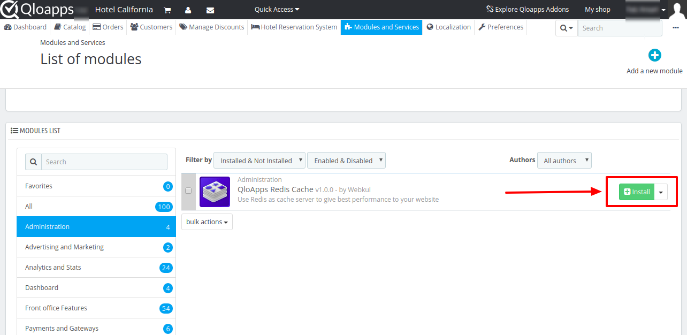The height and width of the screenshot is (335, 687).
Task: Open the Quick Access menu
Action: click(x=276, y=9)
